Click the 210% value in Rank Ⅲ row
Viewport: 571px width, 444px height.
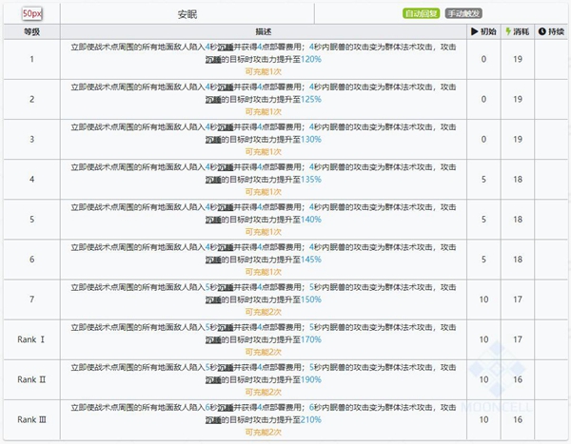311,418
